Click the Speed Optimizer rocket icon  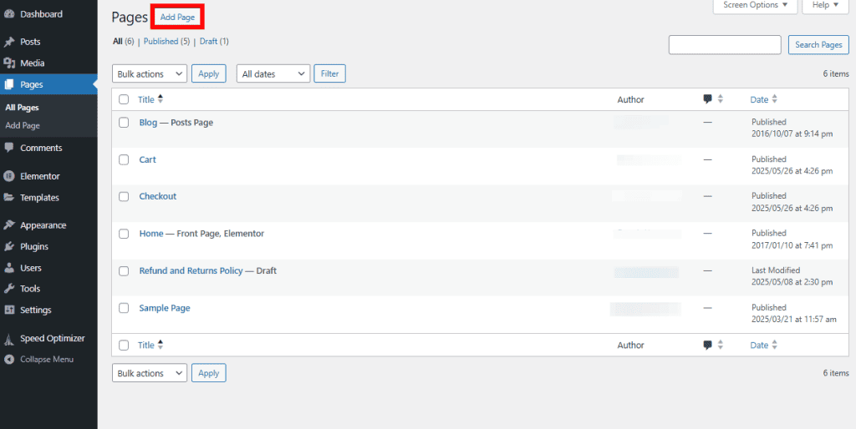(8, 339)
